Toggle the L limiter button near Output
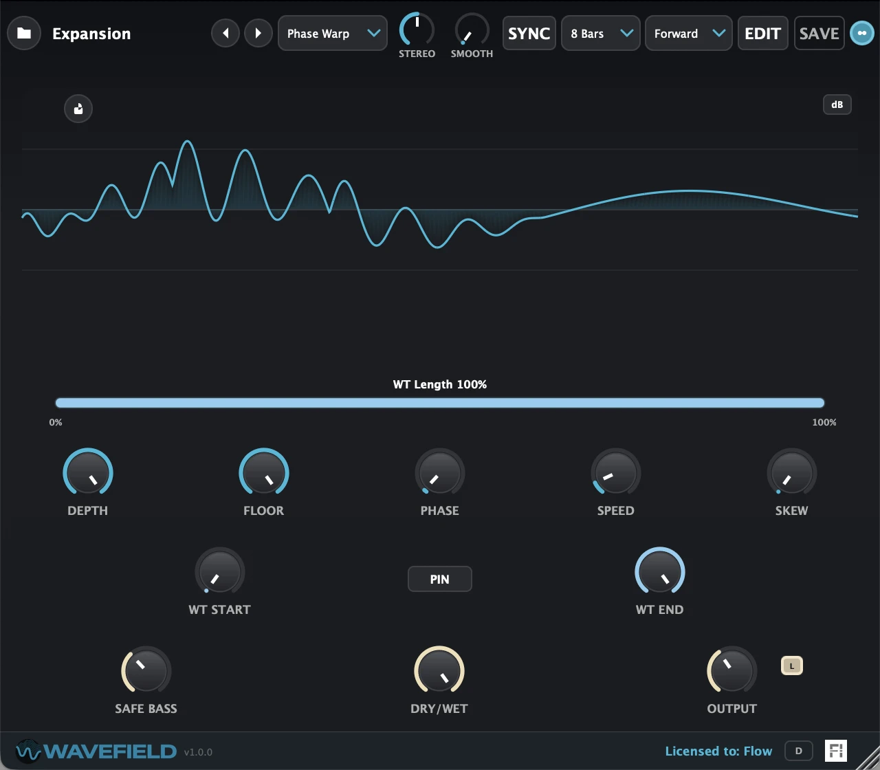 point(792,665)
